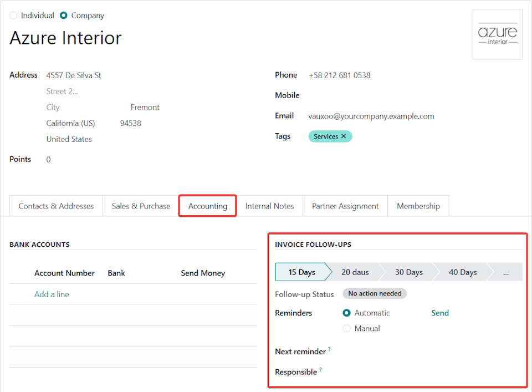Switch to the Sales & Purchase tab
Screen dimensions: 532x392
tap(141, 206)
